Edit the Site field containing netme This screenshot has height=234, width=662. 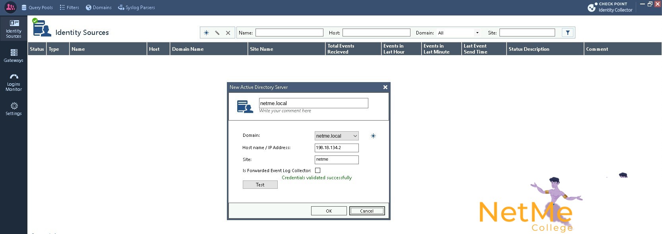point(337,159)
